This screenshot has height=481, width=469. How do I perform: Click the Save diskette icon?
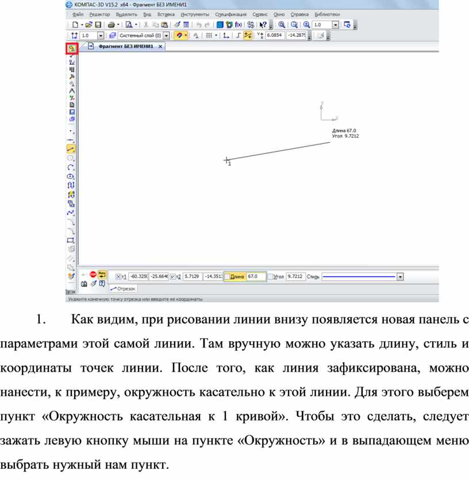pos(98,25)
